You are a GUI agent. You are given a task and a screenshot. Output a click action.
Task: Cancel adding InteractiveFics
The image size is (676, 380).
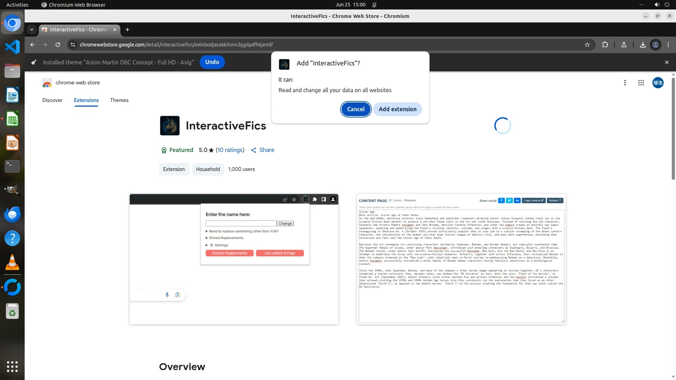pos(356,109)
